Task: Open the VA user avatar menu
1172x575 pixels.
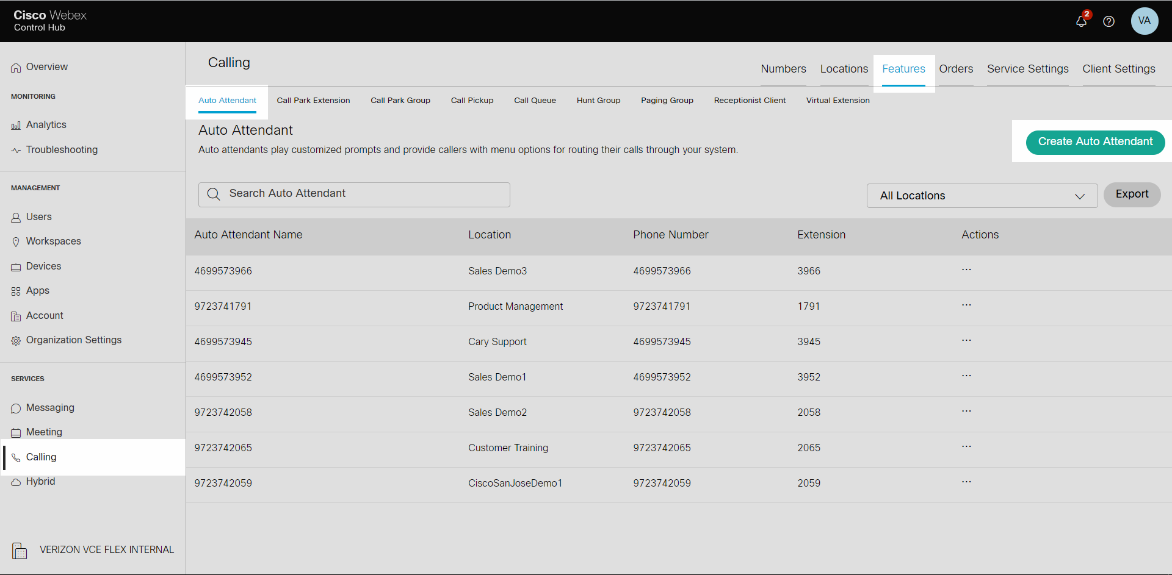Action: [x=1144, y=21]
